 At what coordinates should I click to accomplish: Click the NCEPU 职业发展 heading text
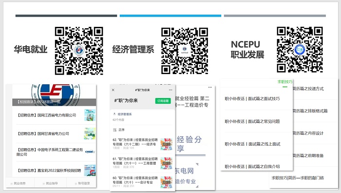[x=247, y=50]
